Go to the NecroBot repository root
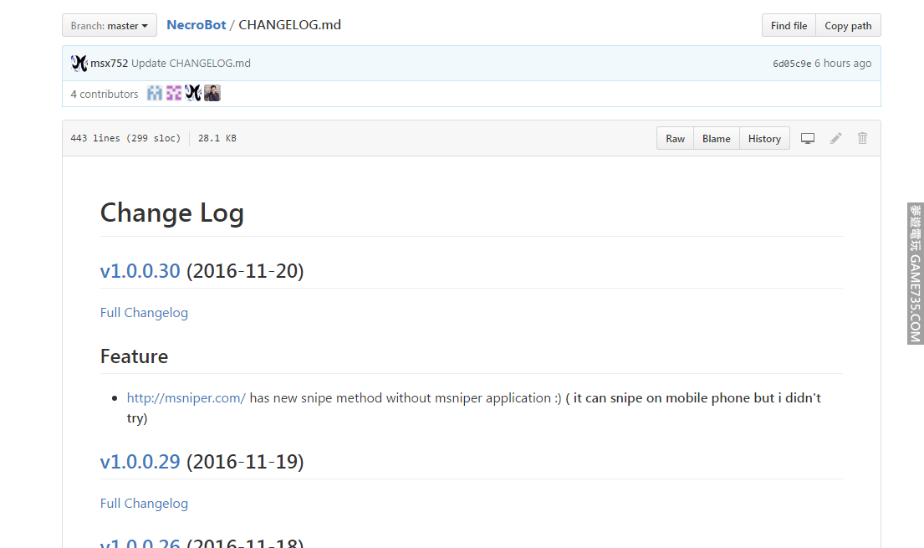This screenshot has width=924, height=548. click(197, 25)
